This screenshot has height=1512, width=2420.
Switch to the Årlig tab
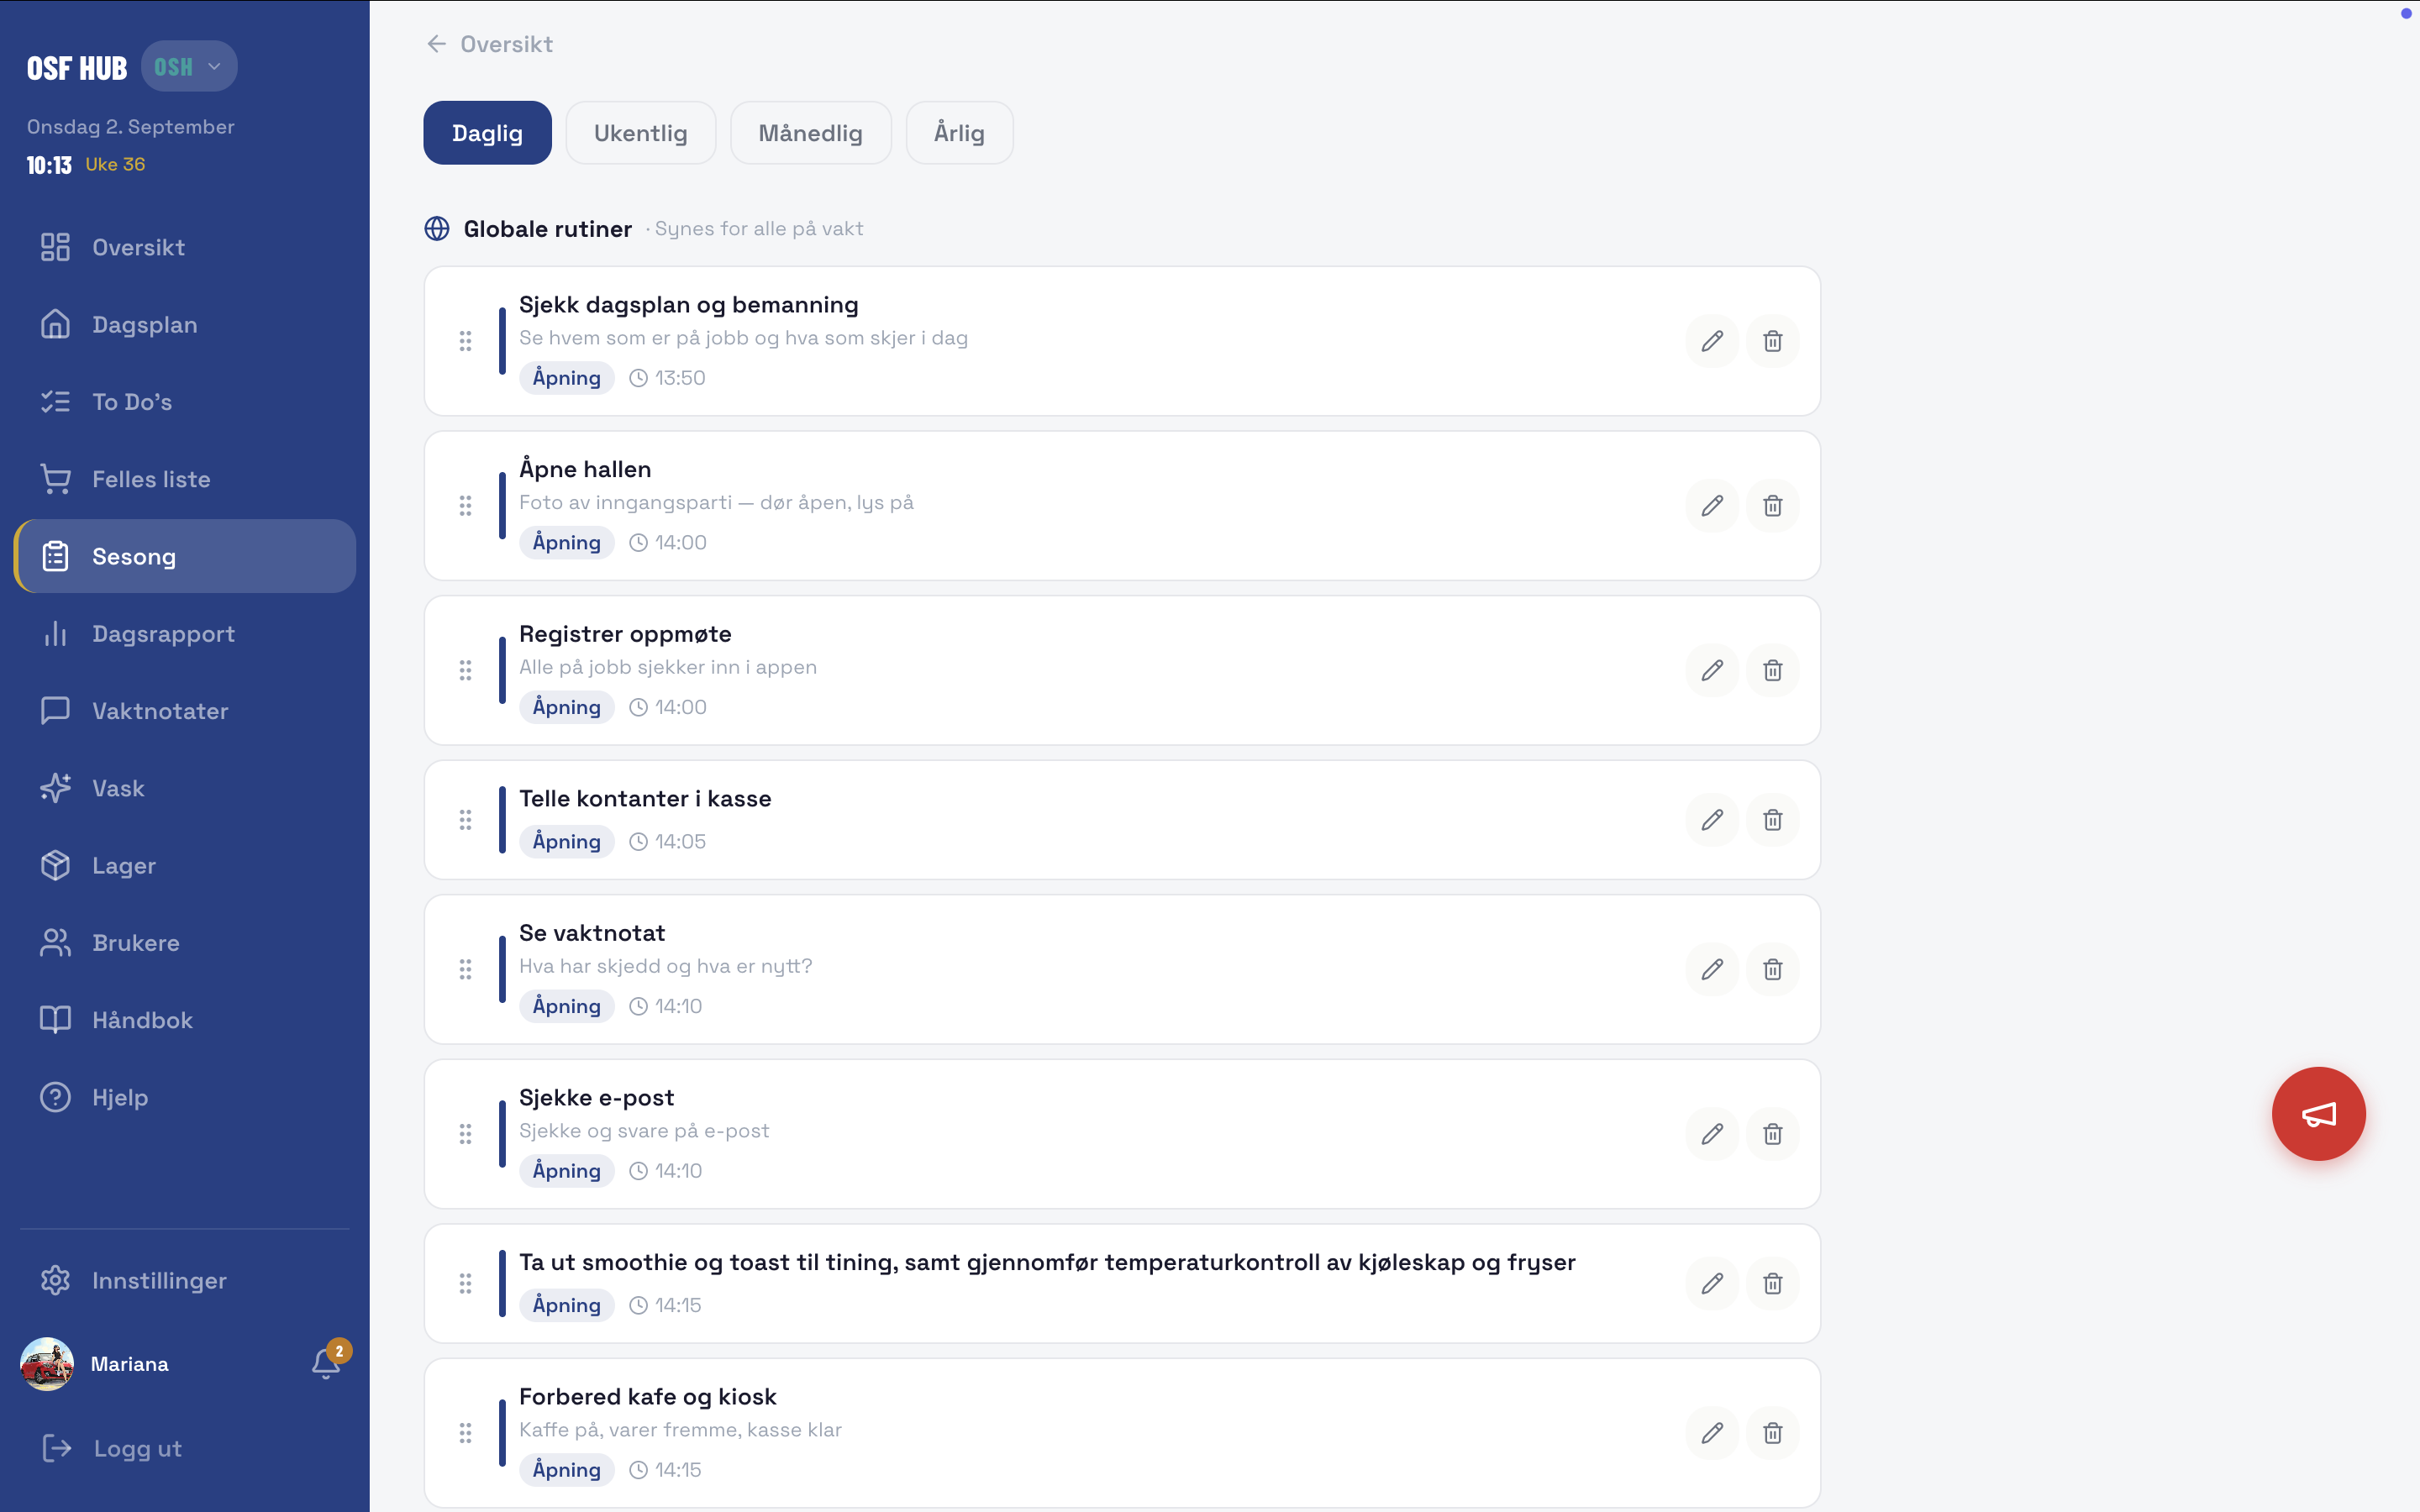pyautogui.click(x=959, y=133)
